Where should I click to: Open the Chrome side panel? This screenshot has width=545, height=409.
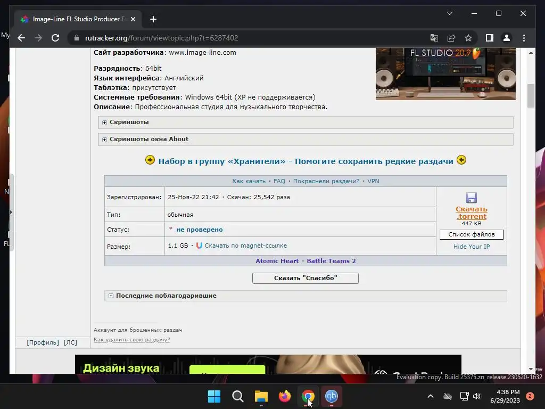click(x=490, y=38)
